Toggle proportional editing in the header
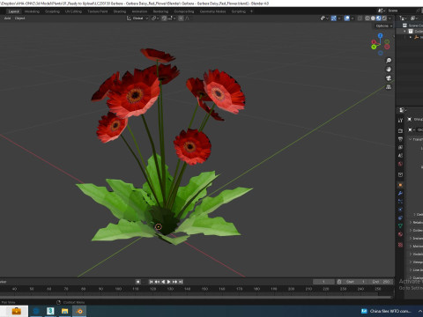This screenshot has width=423, height=317. [181, 18]
